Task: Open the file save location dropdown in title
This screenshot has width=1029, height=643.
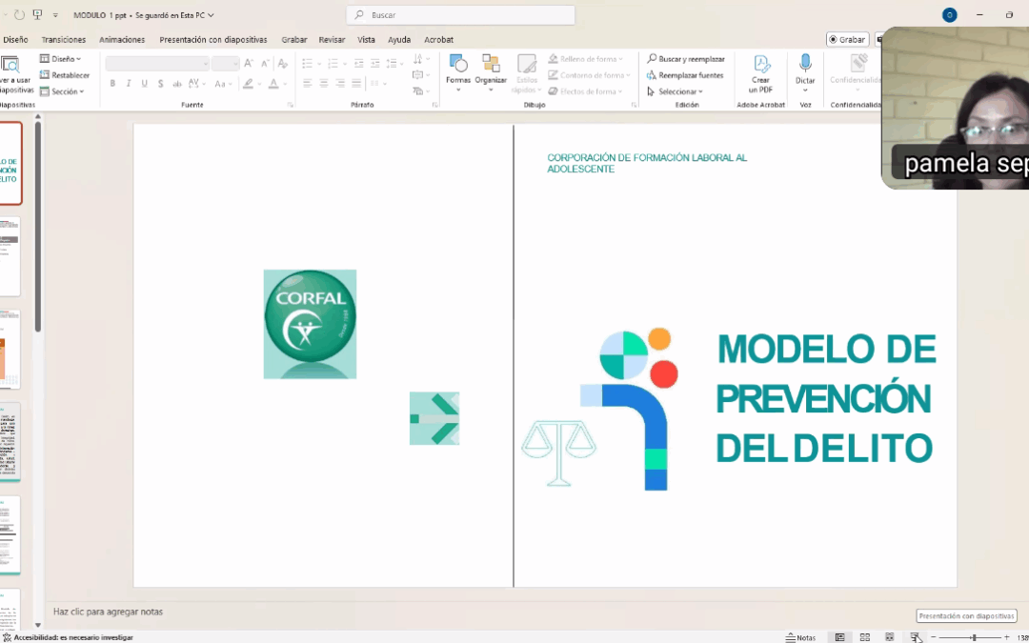Action: coord(211,15)
